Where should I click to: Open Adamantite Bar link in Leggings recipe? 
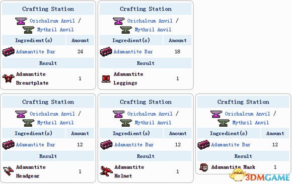tap(133, 52)
